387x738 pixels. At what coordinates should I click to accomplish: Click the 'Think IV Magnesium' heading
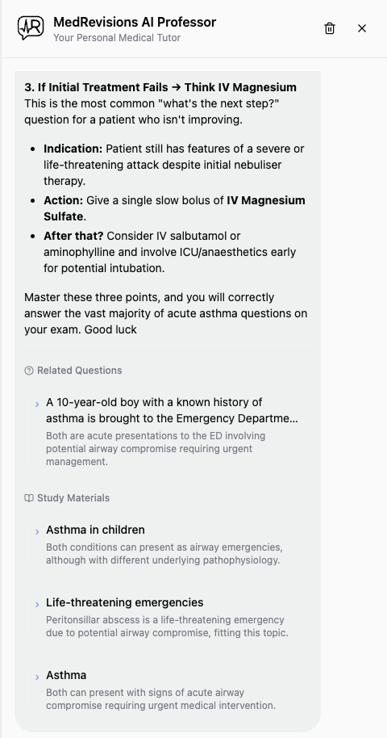tap(240, 87)
